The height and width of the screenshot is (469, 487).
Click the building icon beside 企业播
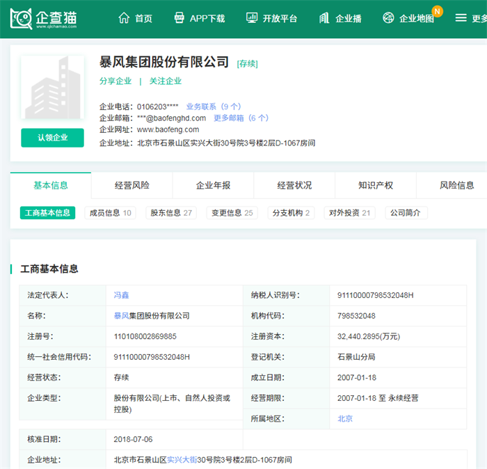pyautogui.click(x=324, y=18)
